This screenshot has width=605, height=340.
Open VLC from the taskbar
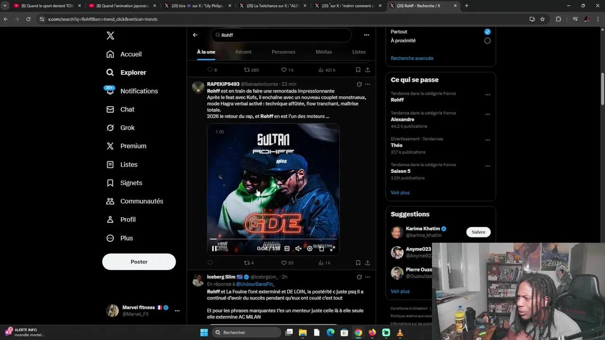(x=400, y=332)
